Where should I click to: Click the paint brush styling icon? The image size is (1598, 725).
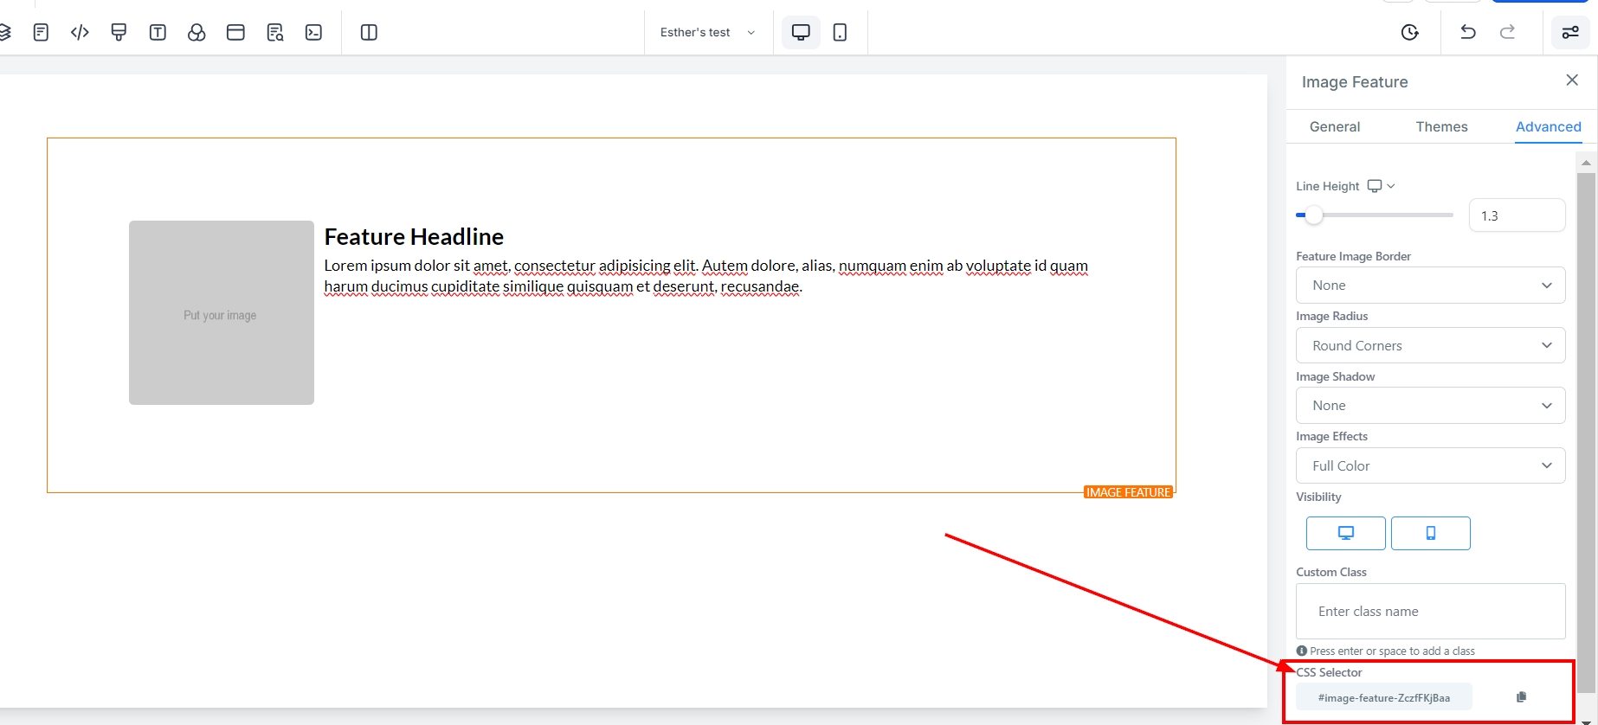click(x=119, y=33)
